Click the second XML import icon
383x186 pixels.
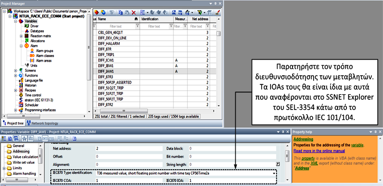click(x=180, y=13)
